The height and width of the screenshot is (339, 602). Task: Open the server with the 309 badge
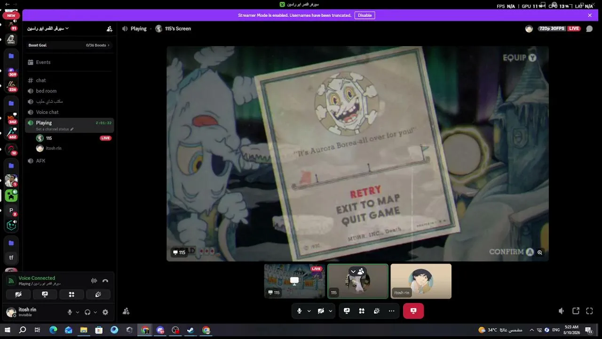pyautogui.click(x=11, y=72)
